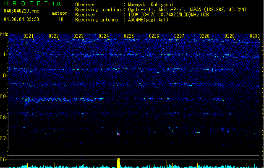Click the 0221 time marker
This screenshot has height=168, width=264.
click(x=29, y=36)
